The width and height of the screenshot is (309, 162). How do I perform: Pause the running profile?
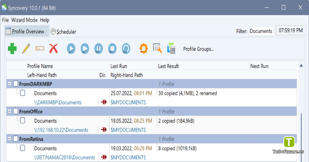[98, 49]
